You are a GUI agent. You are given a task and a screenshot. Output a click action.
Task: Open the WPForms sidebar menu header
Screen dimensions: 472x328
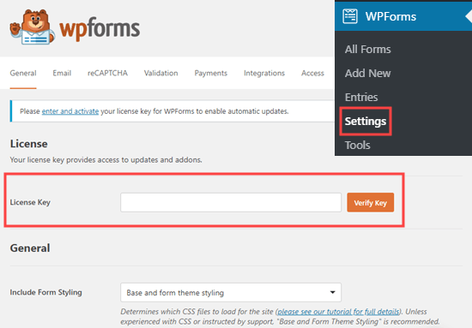tap(403, 16)
